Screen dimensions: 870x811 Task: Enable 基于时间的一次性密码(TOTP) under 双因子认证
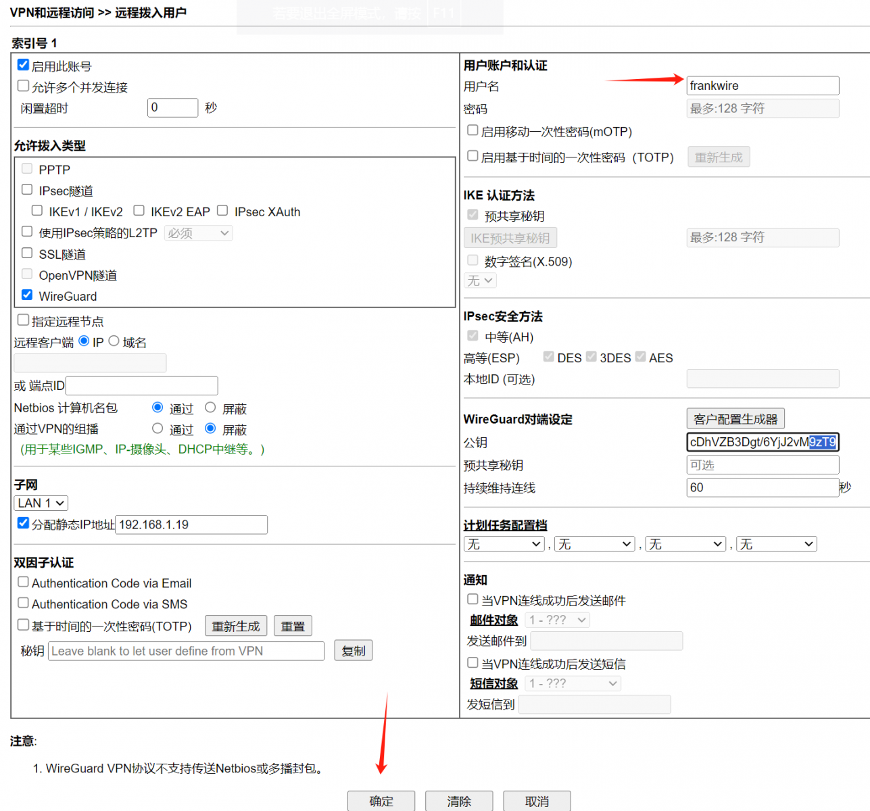pyautogui.click(x=24, y=625)
